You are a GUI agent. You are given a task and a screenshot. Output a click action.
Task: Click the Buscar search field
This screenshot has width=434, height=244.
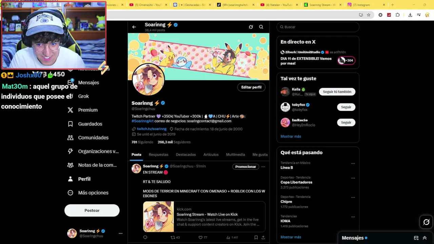click(318, 27)
